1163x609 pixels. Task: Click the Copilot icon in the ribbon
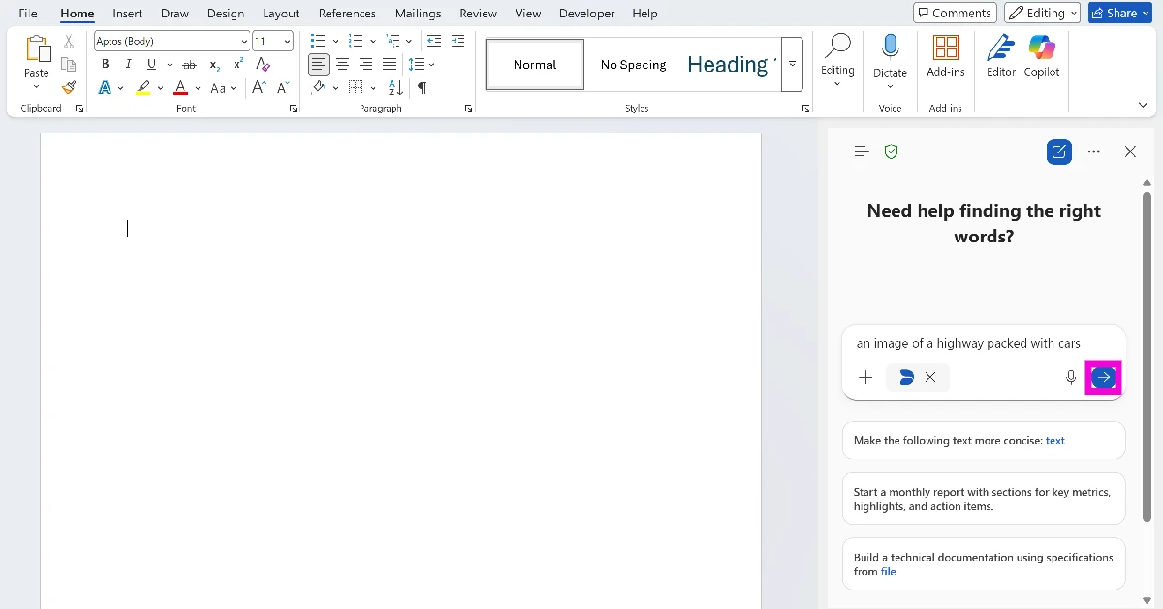click(x=1042, y=55)
